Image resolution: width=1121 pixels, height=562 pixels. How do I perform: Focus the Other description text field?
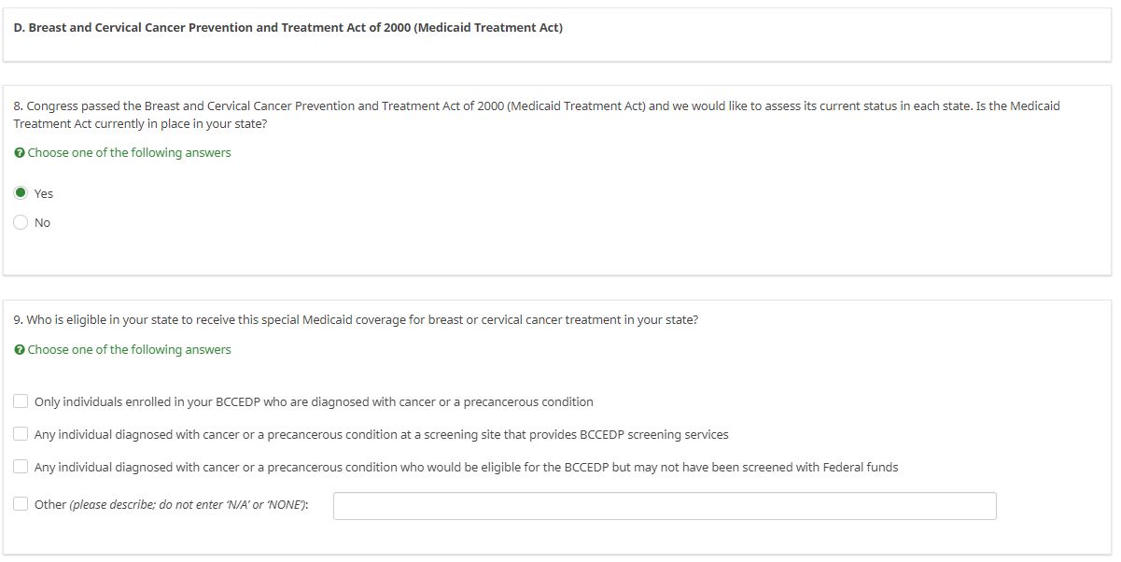664,506
